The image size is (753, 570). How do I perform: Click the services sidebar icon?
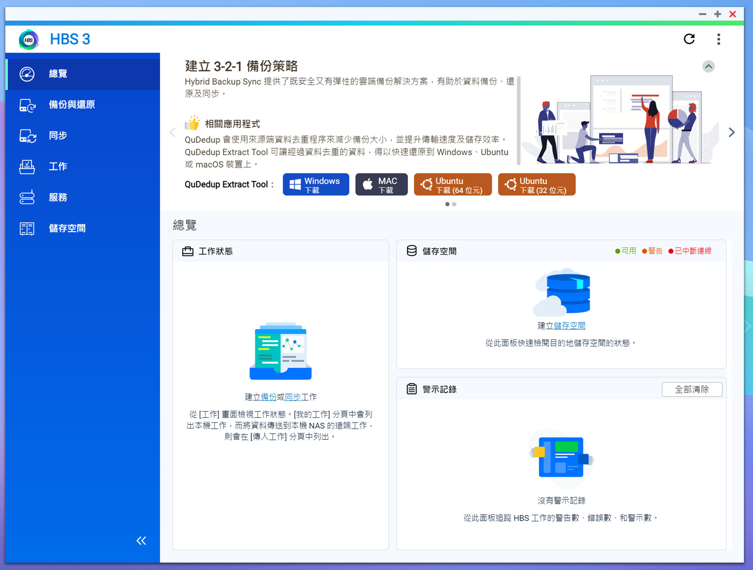point(27,197)
